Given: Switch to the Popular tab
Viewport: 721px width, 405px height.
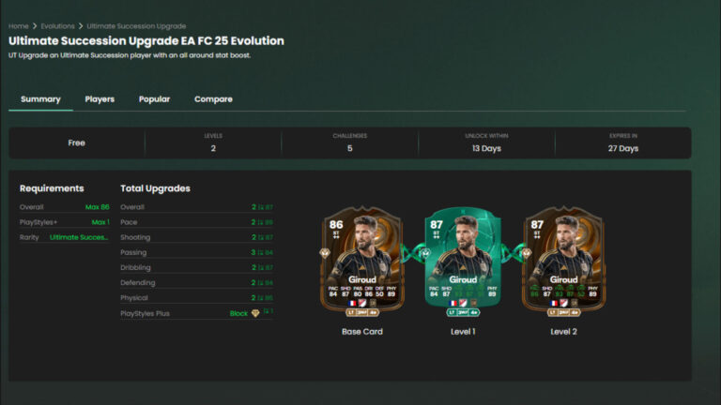Looking at the screenshot, I should pyautogui.click(x=154, y=99).
